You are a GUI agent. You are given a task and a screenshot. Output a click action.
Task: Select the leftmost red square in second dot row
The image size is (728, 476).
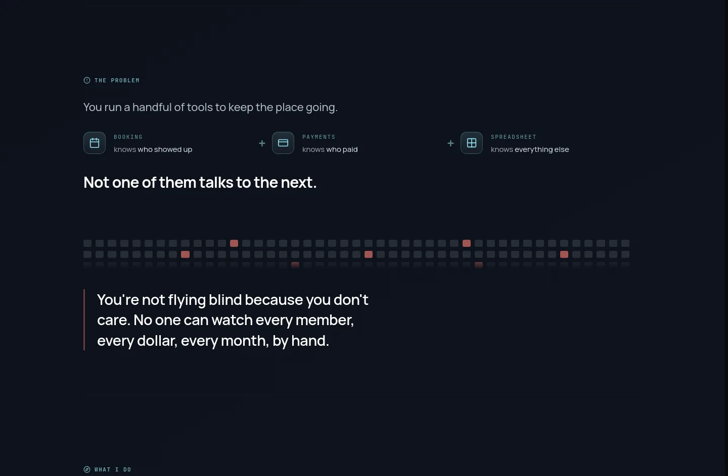(186, 254)
